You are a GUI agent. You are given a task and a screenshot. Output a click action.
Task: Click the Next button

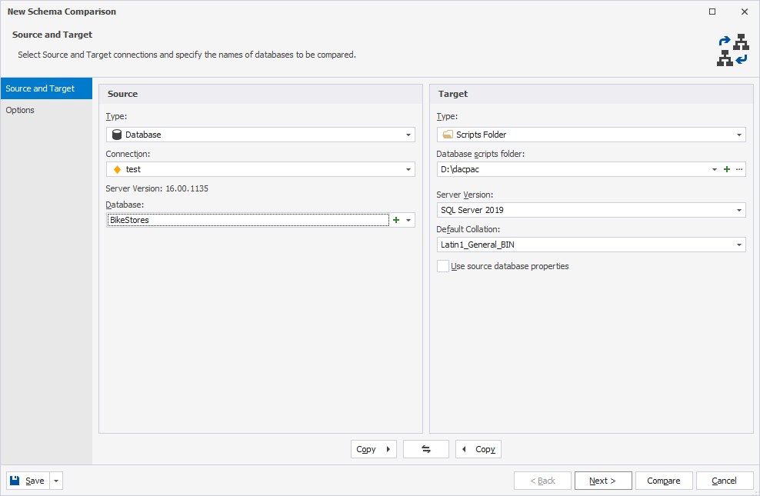[603, 480]
